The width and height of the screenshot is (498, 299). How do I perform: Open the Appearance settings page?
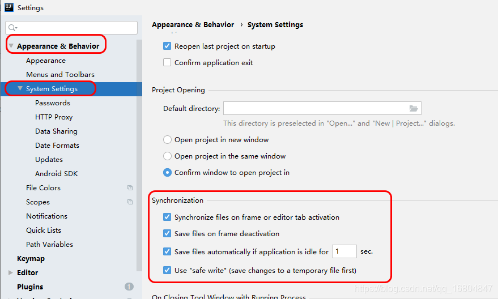pos(46,60)
